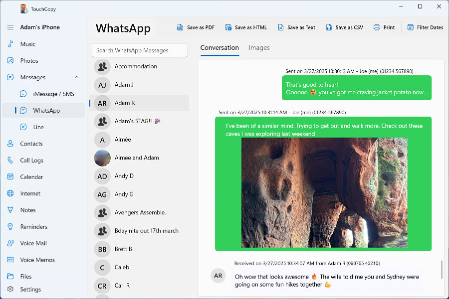The width and height of the screenshot is (449, 299).
Task: Click the cave photo in conversation
Action: [324, 193]
